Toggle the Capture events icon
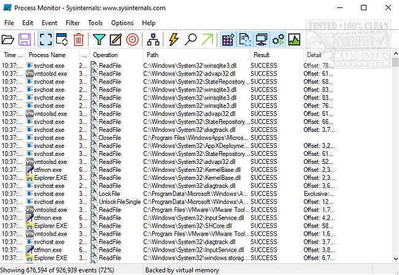This screenshot has width=399, height=275. click(45, 40)
